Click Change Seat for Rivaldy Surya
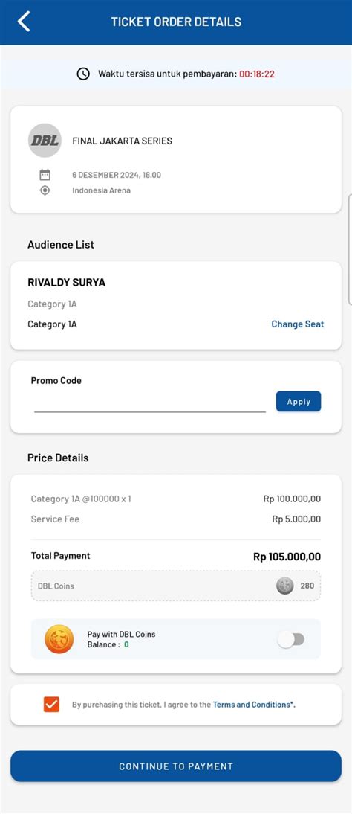 298,324
